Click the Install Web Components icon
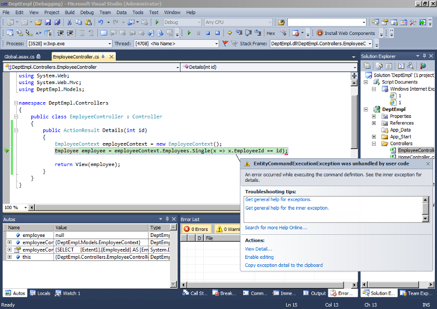 pos(320,33)
